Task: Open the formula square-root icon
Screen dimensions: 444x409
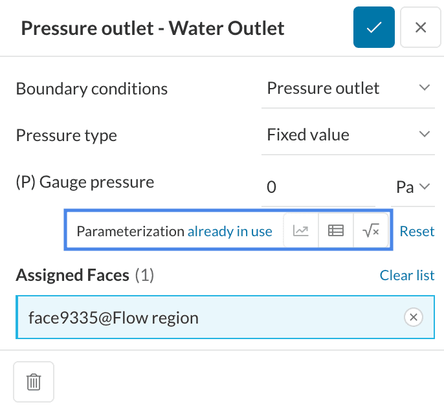Action: click(371, 231)
